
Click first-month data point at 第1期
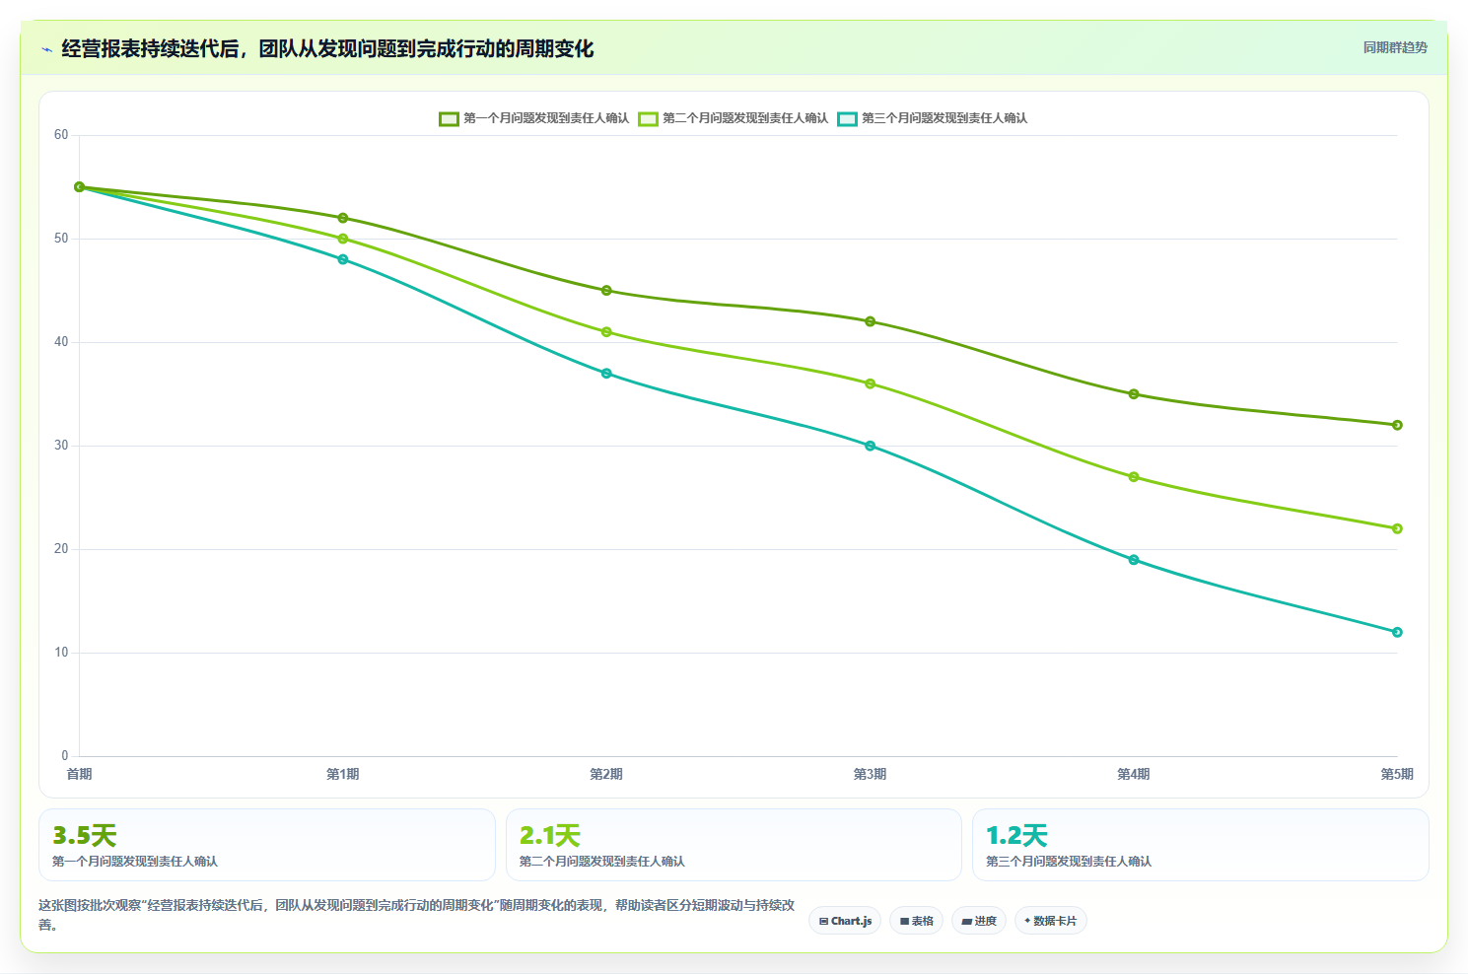pyautogui.click(x=343, y=218)
